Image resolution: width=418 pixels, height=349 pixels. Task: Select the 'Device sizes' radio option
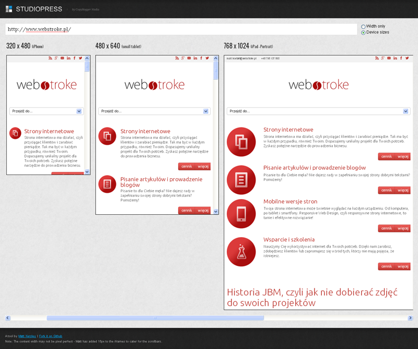coord(364,32)
